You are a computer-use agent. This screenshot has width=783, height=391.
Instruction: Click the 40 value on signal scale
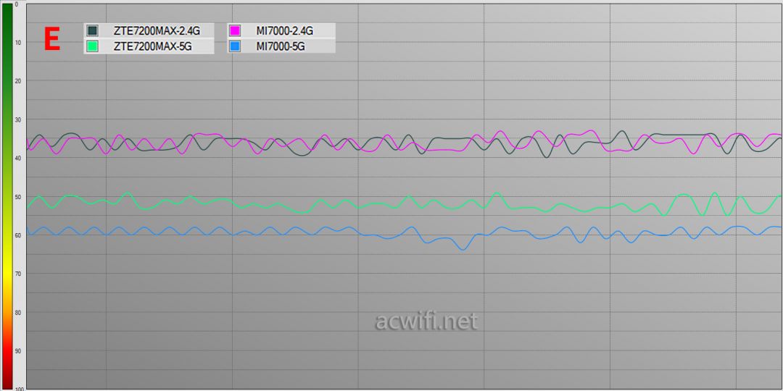17,158
